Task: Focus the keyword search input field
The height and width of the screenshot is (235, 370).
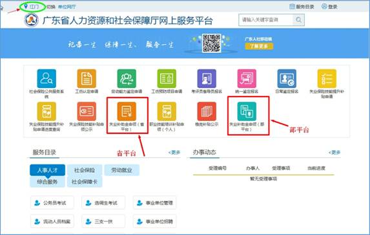Action: click(266, 20)
